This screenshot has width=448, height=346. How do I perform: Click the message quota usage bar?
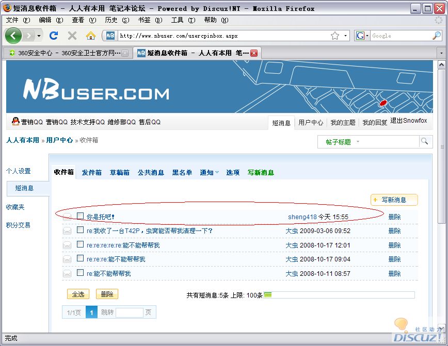tap(339, 295)
